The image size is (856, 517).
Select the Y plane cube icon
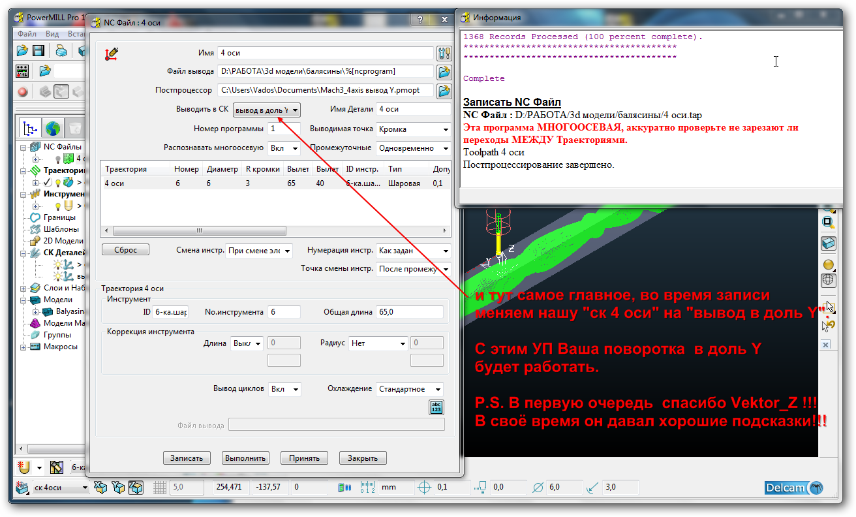[118, 488]
